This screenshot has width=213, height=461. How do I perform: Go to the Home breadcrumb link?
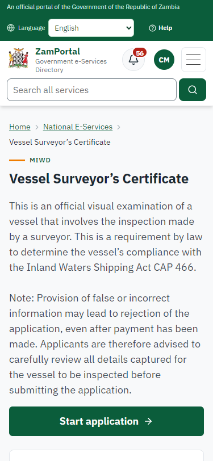point(20,127)
